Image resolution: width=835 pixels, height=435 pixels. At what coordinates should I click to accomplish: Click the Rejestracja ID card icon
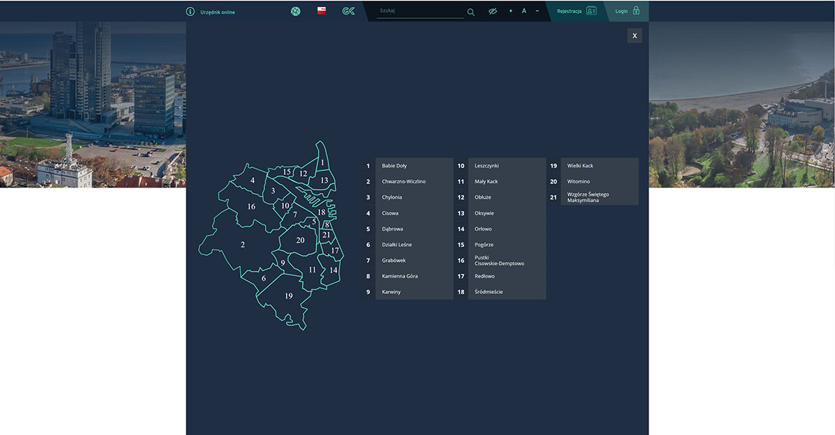[591, 11]
